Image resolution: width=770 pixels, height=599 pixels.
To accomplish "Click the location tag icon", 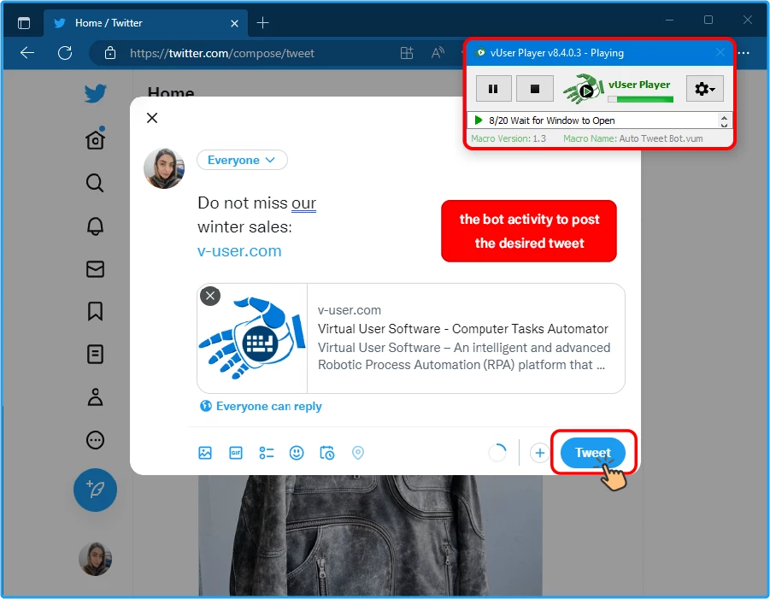I will [358, 453].
